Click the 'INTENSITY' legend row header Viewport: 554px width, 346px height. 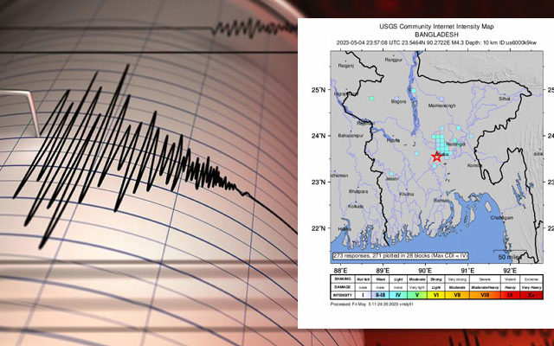click(343, 295)
